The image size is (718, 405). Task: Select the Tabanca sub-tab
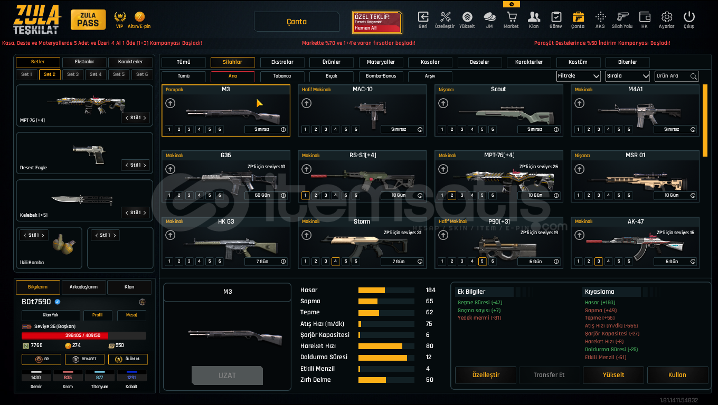(x=282, y=76)
